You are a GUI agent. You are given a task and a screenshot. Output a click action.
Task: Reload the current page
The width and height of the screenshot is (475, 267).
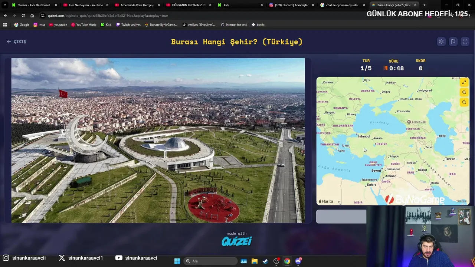coord(23,16)
